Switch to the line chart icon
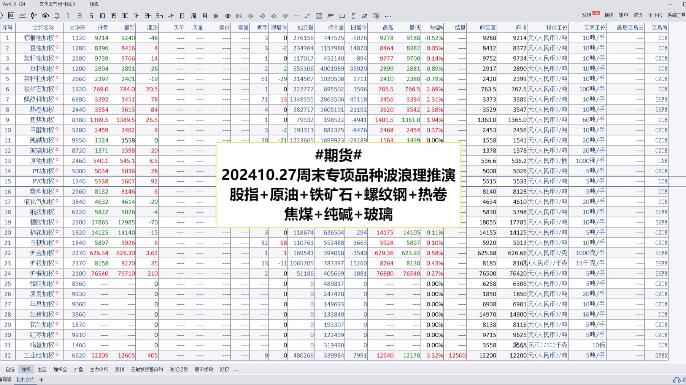Viewport: 686px width, 385px height. tap(23, 16)
